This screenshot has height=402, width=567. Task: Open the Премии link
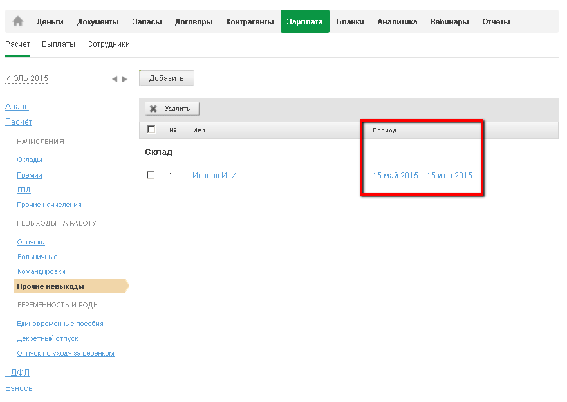pos(30,176)
